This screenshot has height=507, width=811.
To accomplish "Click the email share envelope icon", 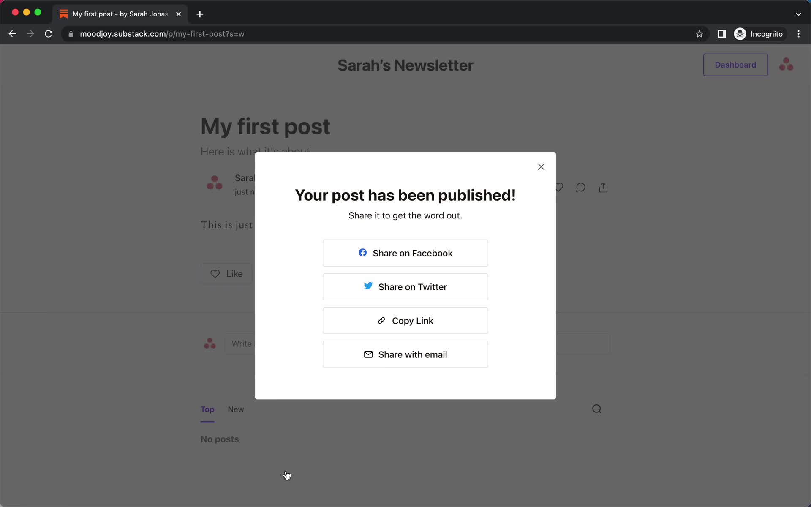I will pyautogui.click(x=368, y=354).
